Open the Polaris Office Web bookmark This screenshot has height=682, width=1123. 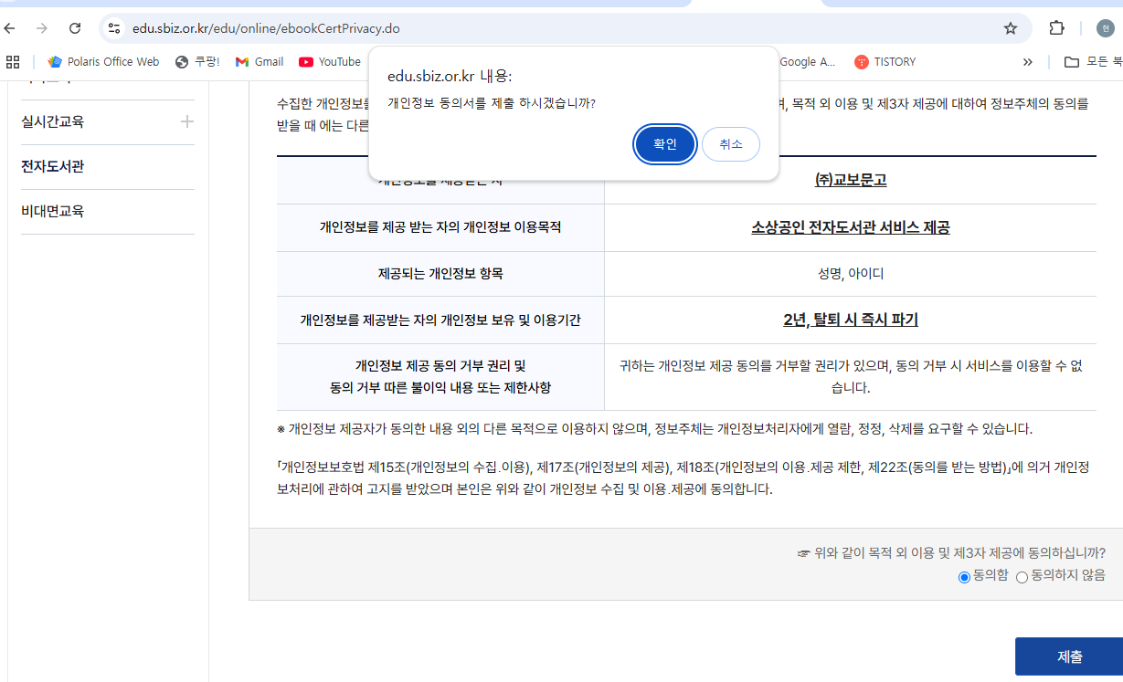click(x=101, y=61)
